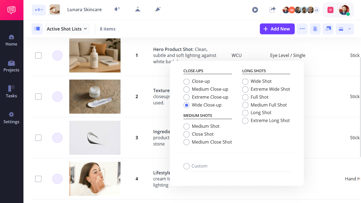The height and width of the screenshot is (203, 361).
Task: Click the selected Wide Close-up radio
Action: [186, 105]
